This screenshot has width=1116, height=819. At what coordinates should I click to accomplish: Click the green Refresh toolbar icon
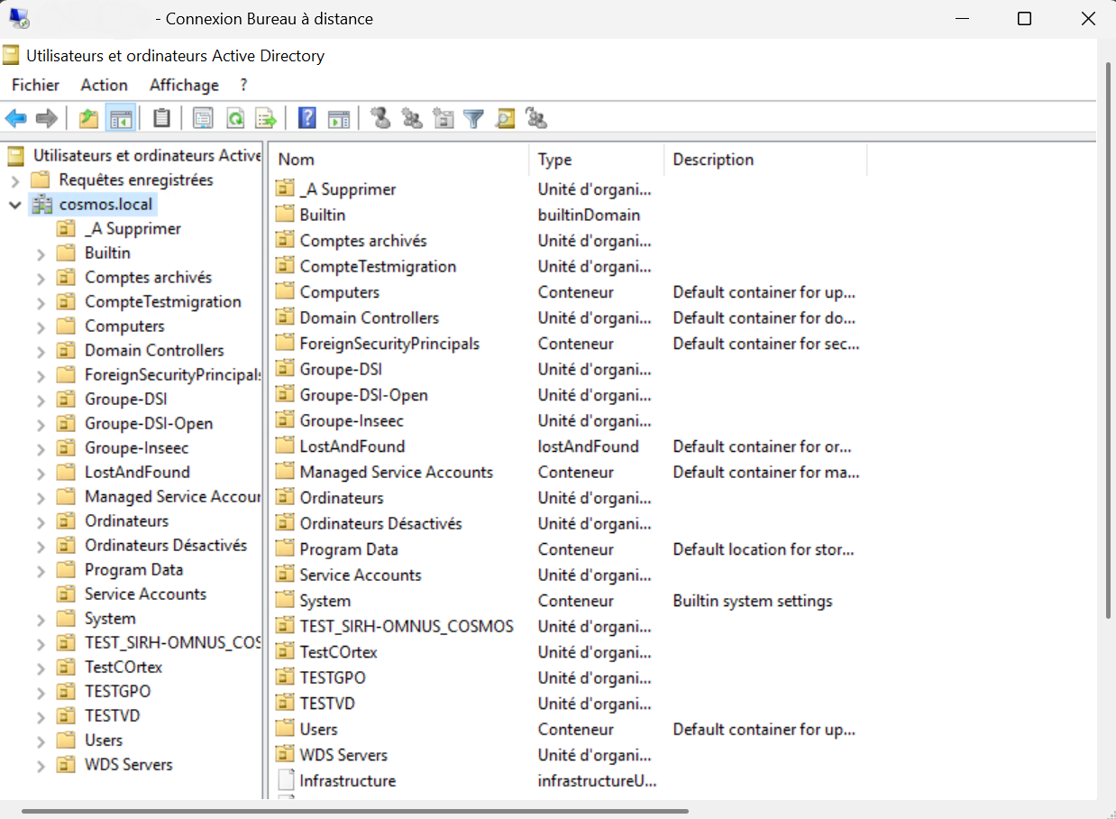point(235,118)
